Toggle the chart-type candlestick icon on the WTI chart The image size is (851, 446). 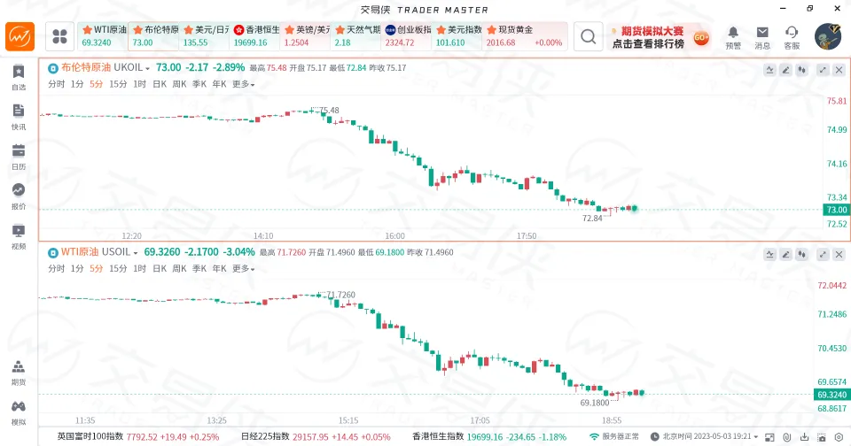[x=802, y=253]
